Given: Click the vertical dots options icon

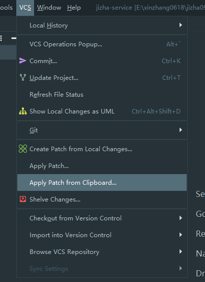Looking at the screenshot, I should [1, 38].
